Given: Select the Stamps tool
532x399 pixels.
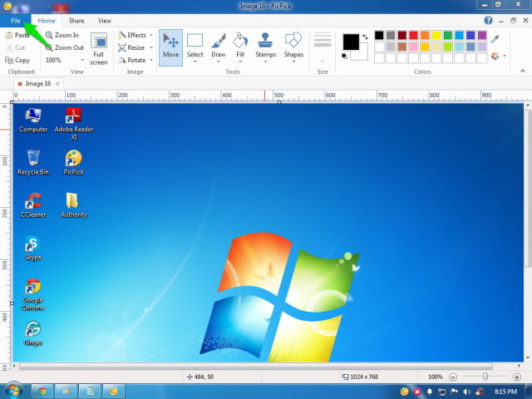Looking at the screenshot, I should pos(265,45).
